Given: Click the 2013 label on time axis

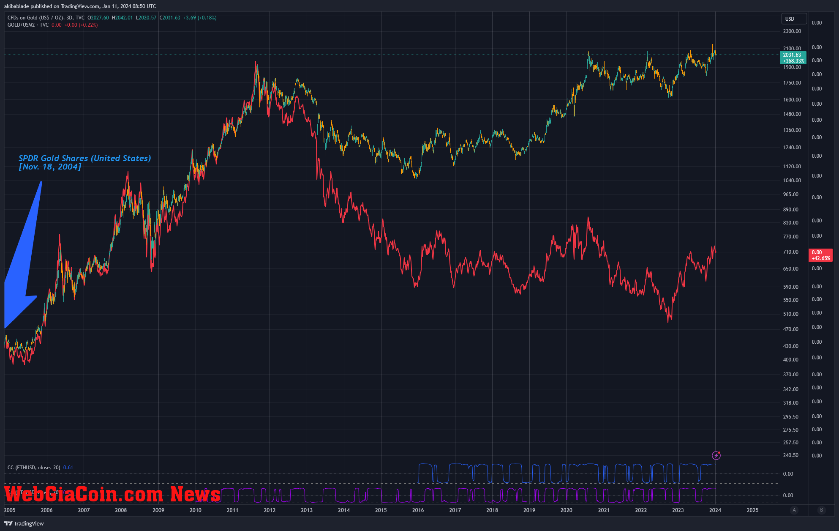Looking at the screenshot, I should [x=307, y=510].
